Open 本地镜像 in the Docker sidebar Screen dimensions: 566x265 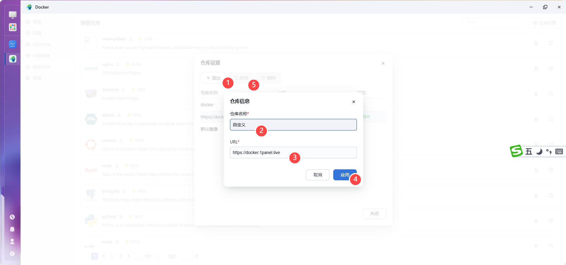[x=38, y=56]
